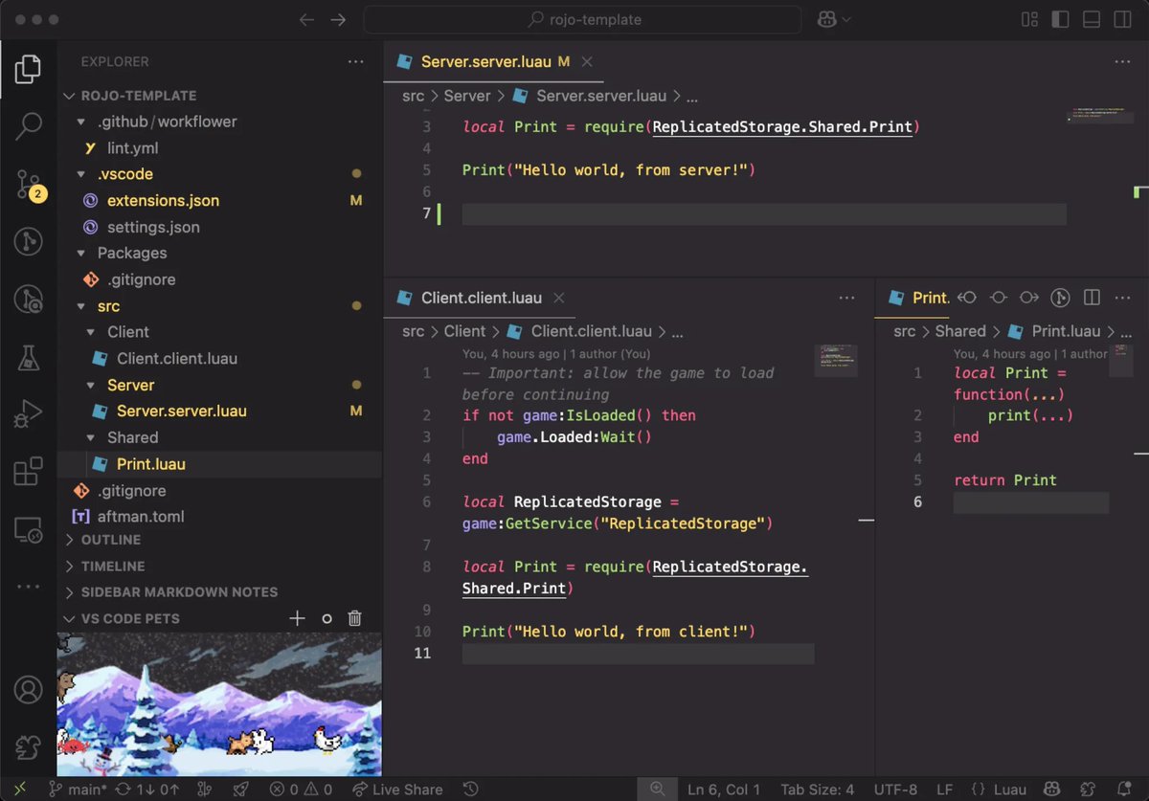Click the remote window indicator in status bar
Screen dimensions: 1149x801
(x=20, y=790)
